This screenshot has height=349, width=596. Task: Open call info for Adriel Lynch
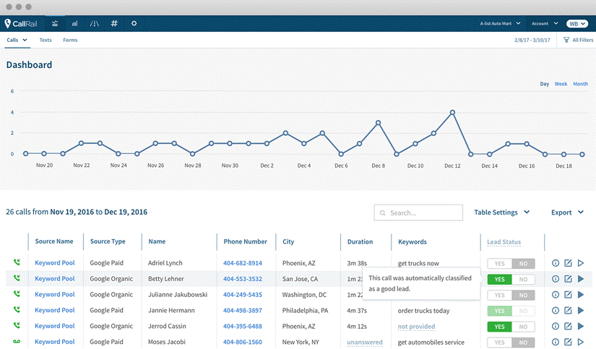[x=556, y=263]
